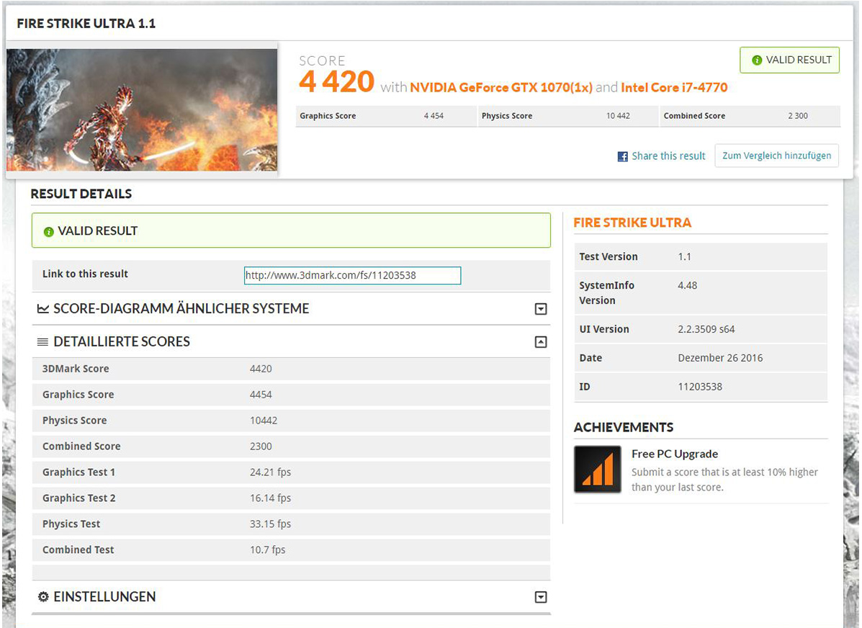This screenshot has height=628, width=862.
Task: Click Combined Score 2 300 in summary bar
Action: point(750,116)
